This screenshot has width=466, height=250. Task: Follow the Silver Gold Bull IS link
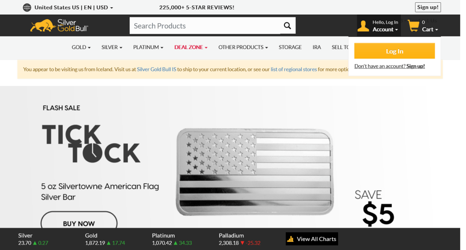(157, 69)
